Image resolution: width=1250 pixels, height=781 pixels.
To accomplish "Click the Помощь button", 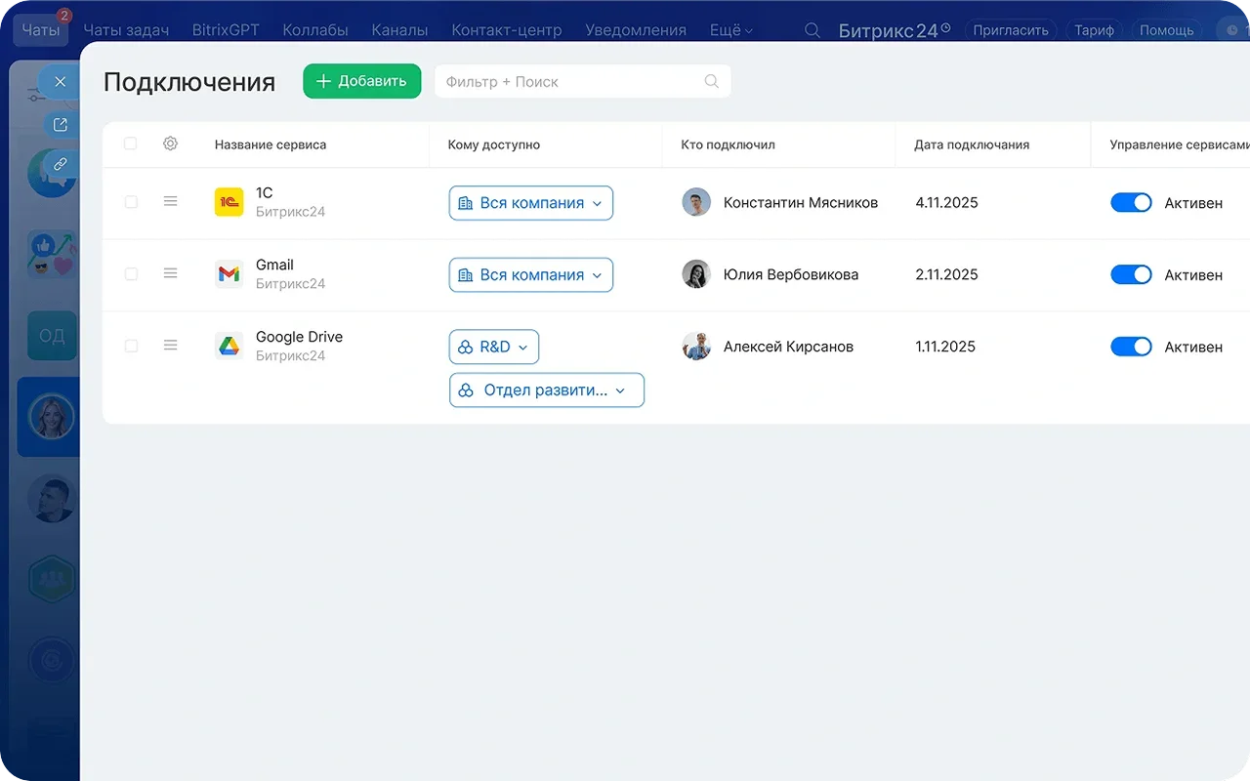I will point(1167,30).
